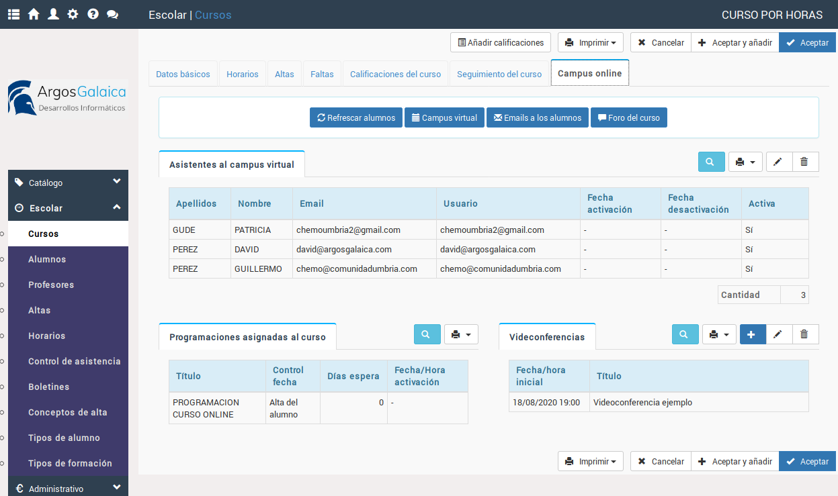The height and width of the screenshot is (496, 838).
Task: Open settings gear icon in top bar
Action: pos(73,14)
